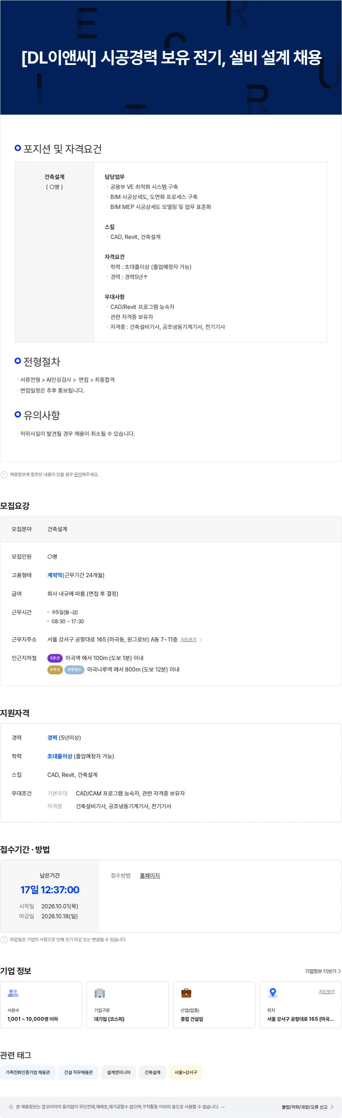
Task: Click the 08:30 ~ 17:30 working hours text
Action: point(68,621)
